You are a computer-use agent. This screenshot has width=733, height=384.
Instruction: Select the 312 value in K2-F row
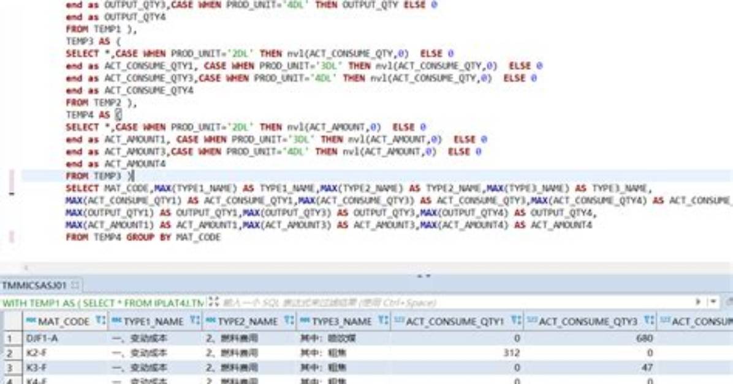pyautogui.click(x=457, y=353)
